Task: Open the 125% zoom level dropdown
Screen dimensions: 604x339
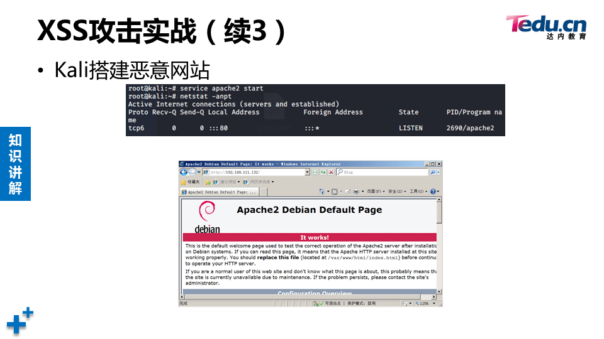Action: click(x=434, y=304)
